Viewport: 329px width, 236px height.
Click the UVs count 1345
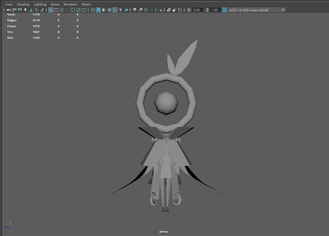pyautogui.click(x=36, y=38)
